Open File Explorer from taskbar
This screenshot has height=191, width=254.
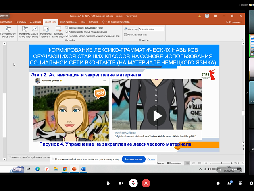(x=56, y=169)
